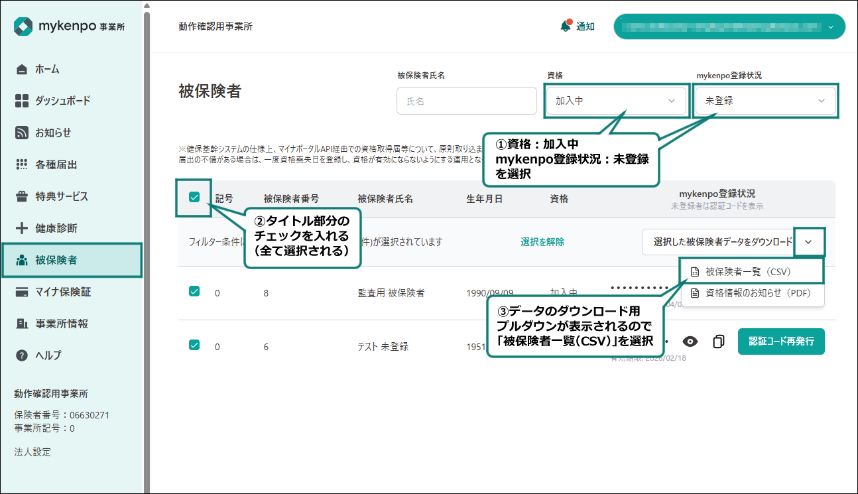
Task: Show the auth code with the eye icon
Action: (690, 341)
